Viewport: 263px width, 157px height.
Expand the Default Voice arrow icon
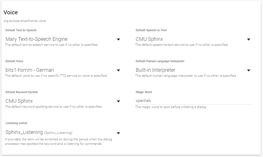pyautogui.click(x=118, y=70)
